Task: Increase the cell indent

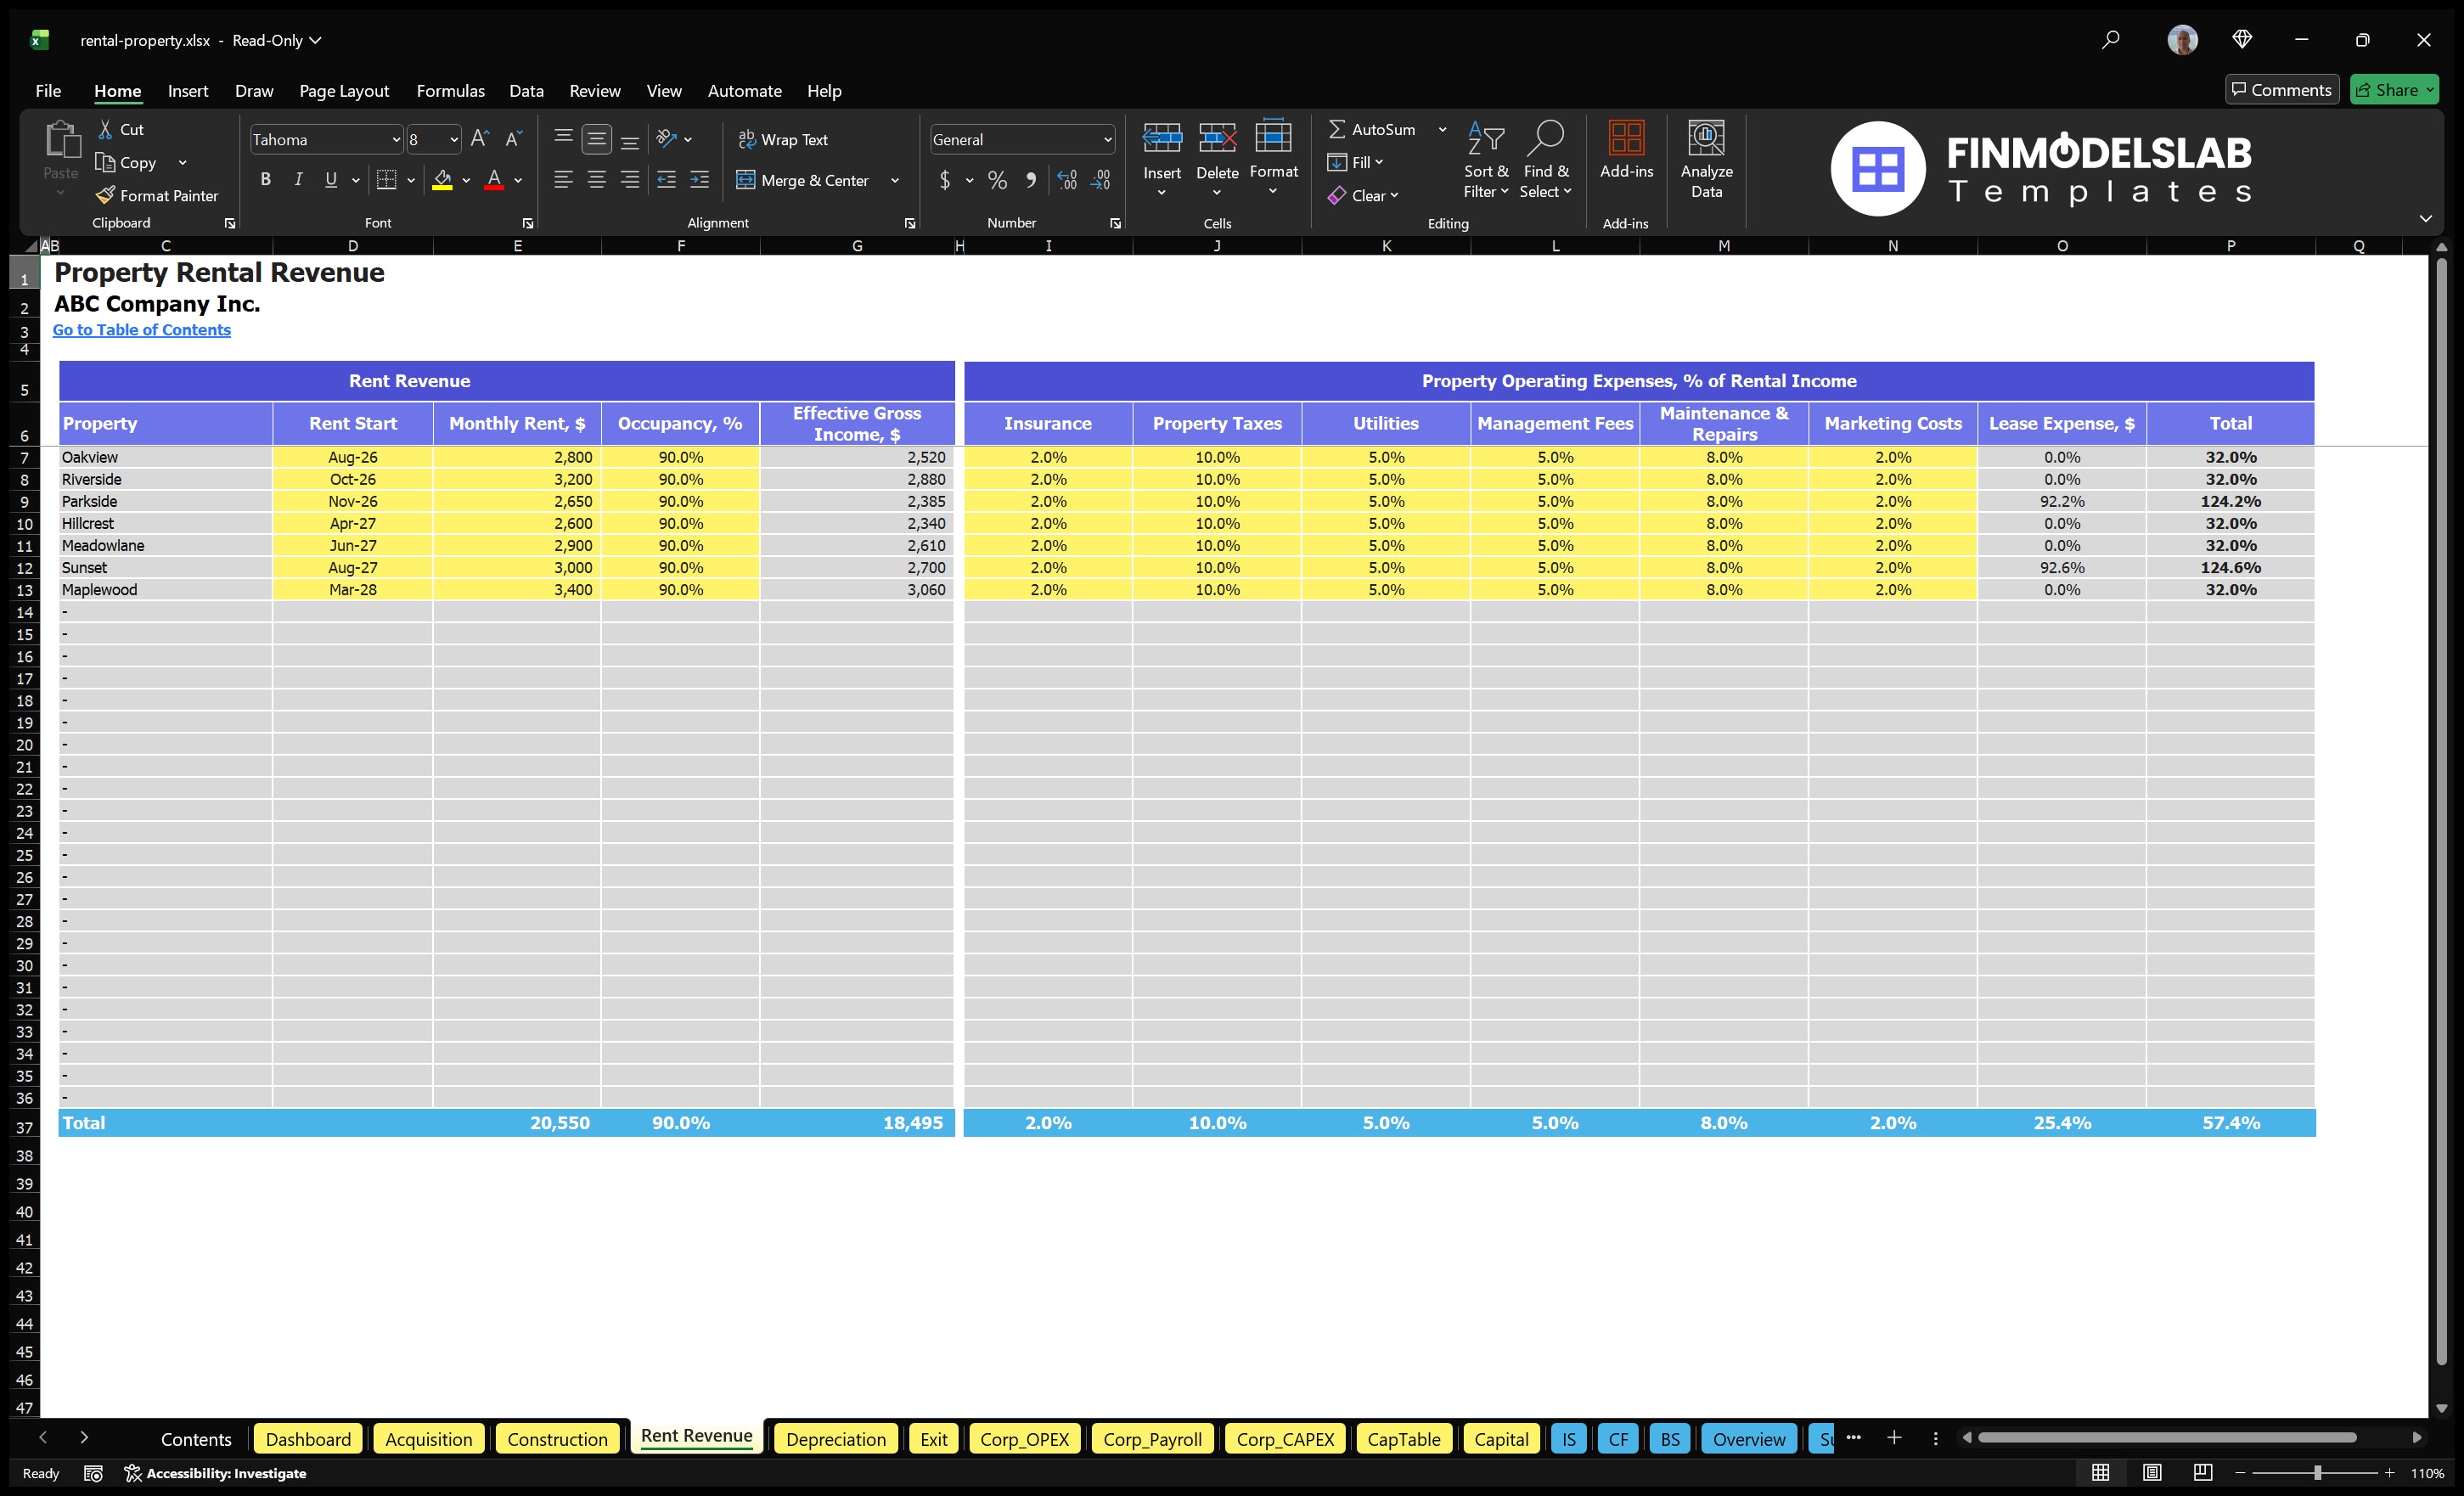Action: (x=700, y=180)
